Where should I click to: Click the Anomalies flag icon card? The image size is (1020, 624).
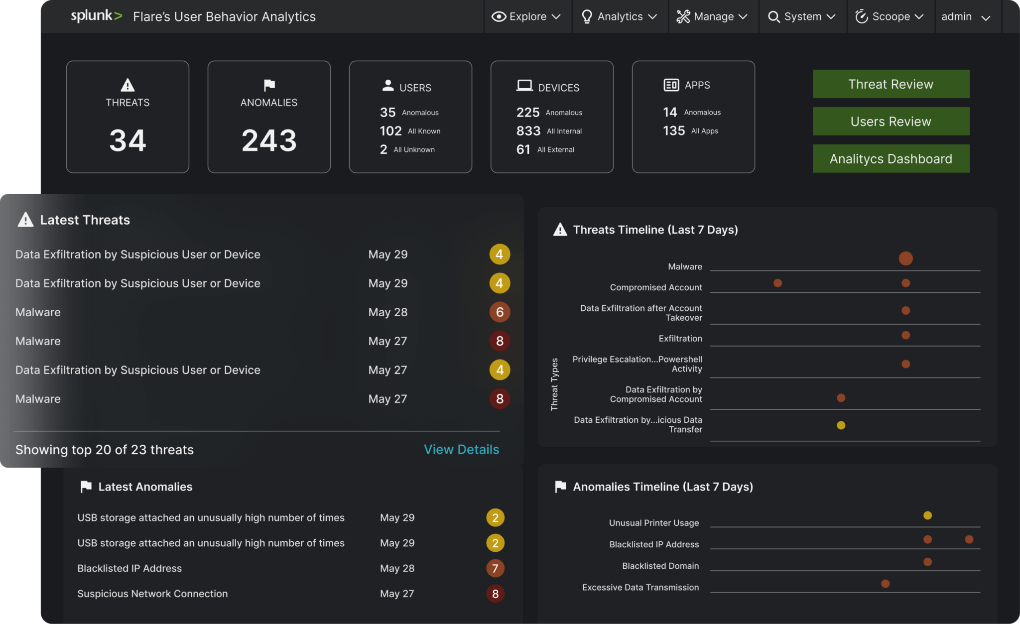[269, 85]
